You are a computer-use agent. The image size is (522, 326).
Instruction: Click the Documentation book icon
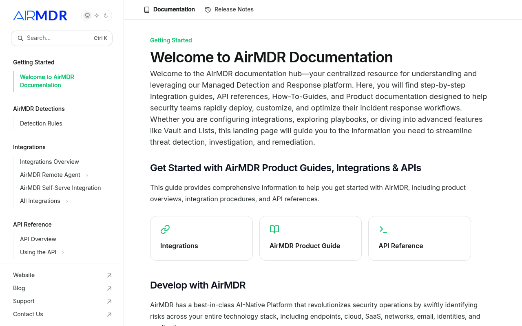click(x=147, y=9)
